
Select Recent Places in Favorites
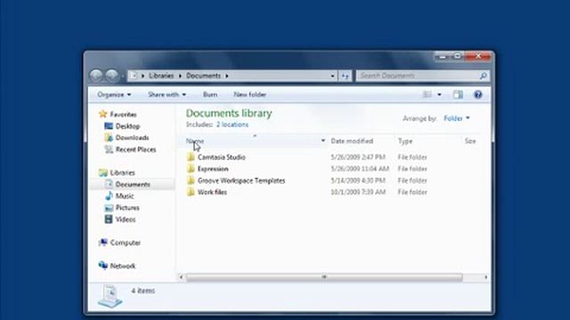point(135,149)
